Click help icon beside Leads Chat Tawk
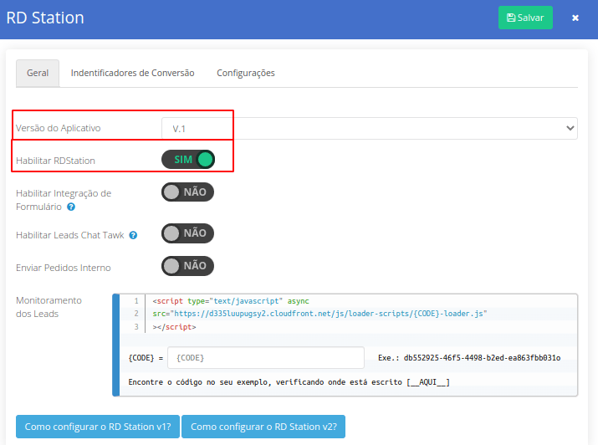The height and width of the screenshot is (445, 598). (133, 235)
